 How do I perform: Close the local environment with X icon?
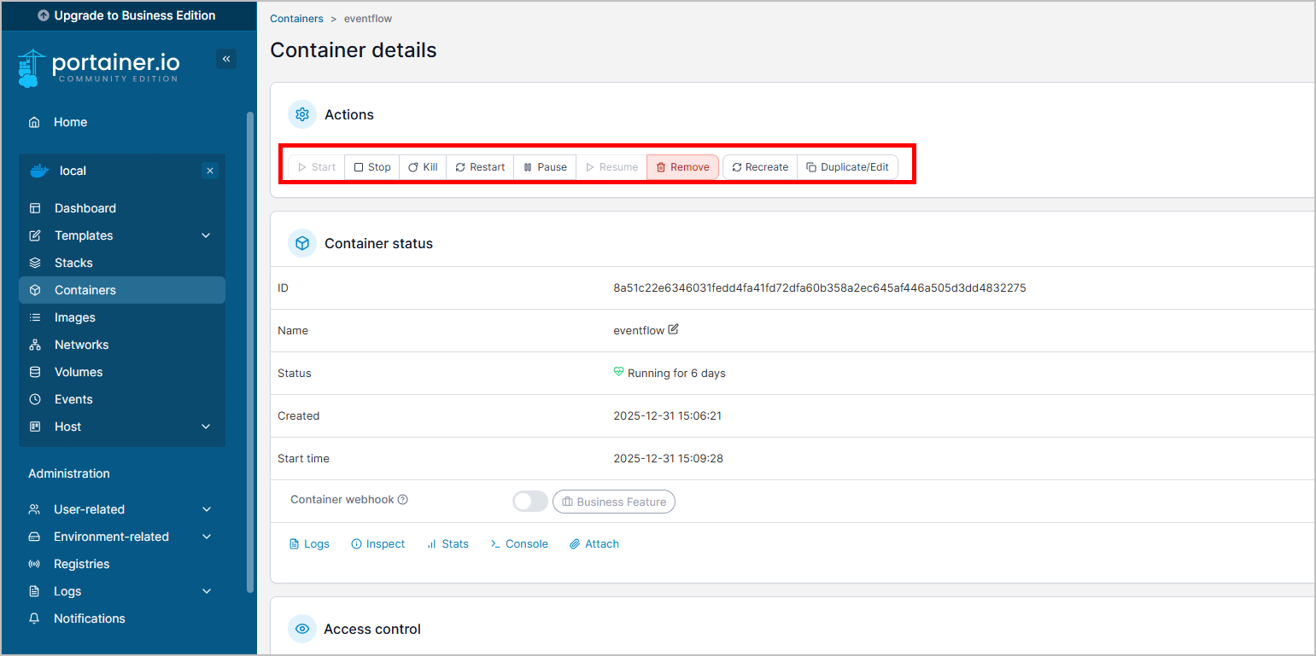(x=210, y=171)
